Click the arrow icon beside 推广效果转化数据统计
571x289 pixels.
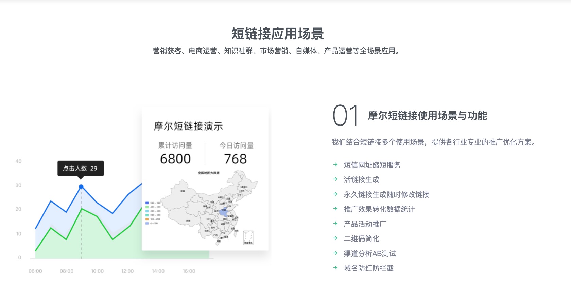coord(335,209)
